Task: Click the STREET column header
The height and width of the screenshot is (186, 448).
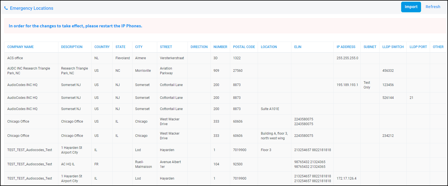Action: tap(166, 47)
